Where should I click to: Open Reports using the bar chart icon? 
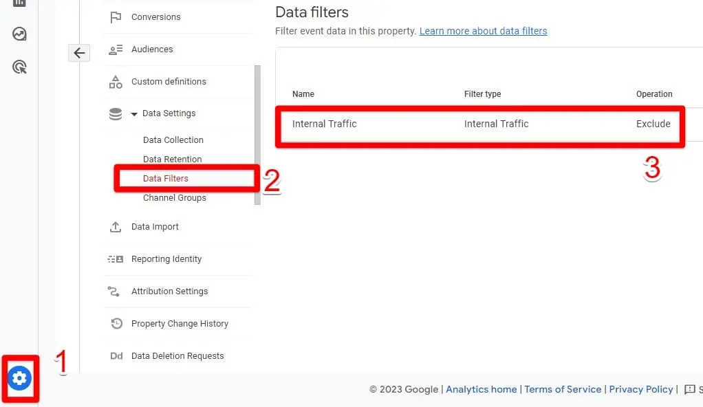pyautogui.click(x=19, y=4)
